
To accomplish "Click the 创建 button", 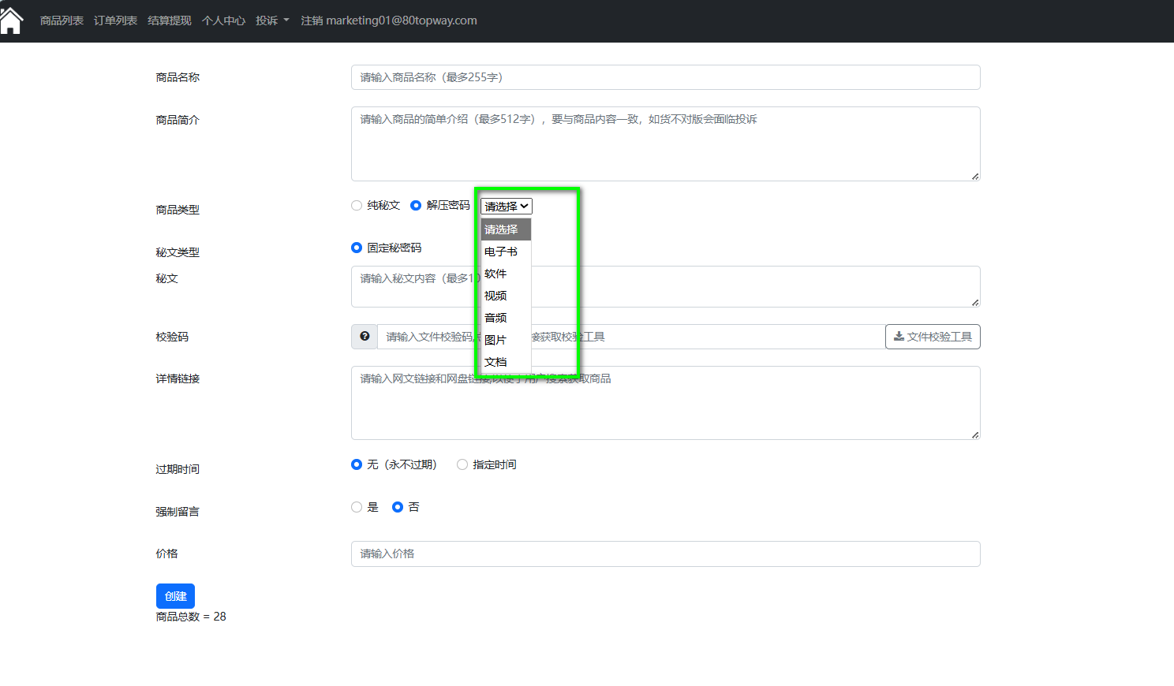I will pos(175,596).
